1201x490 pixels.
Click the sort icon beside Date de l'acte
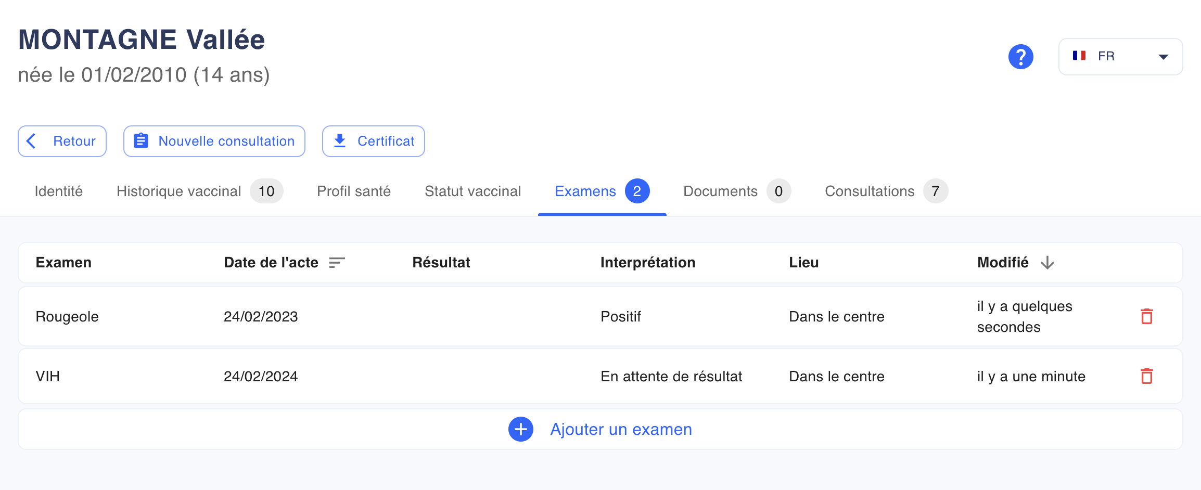(x=337, y=263)
